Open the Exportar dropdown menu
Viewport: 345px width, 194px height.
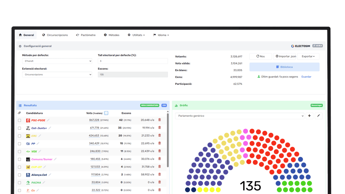pyautogui.click(x=308, y=56)
